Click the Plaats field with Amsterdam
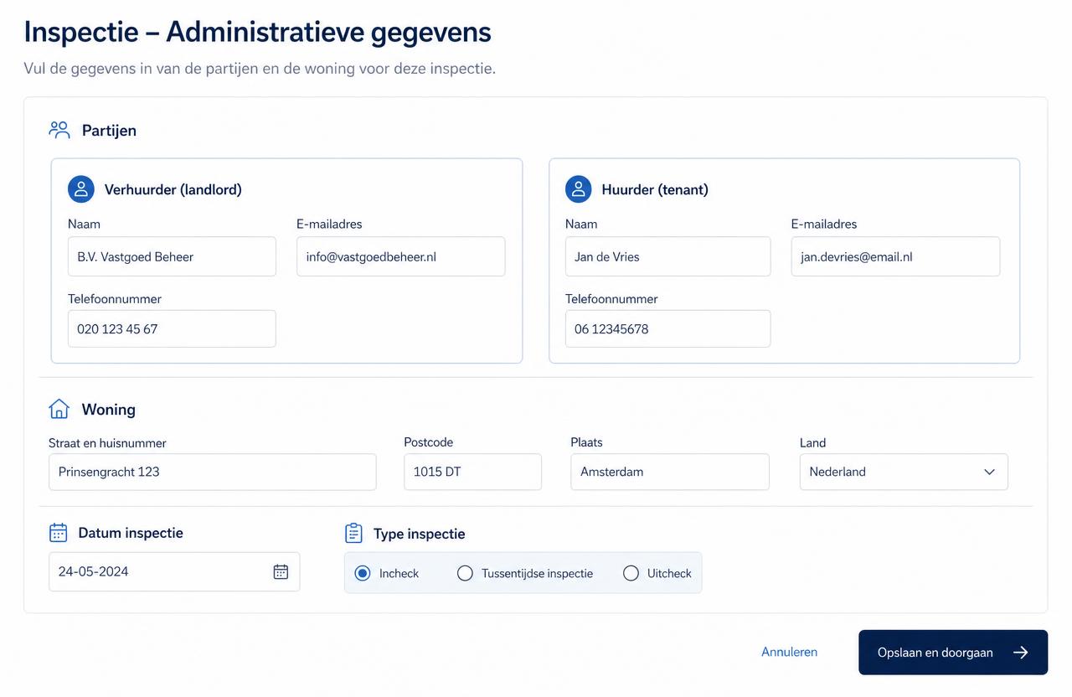 point(670,472)
